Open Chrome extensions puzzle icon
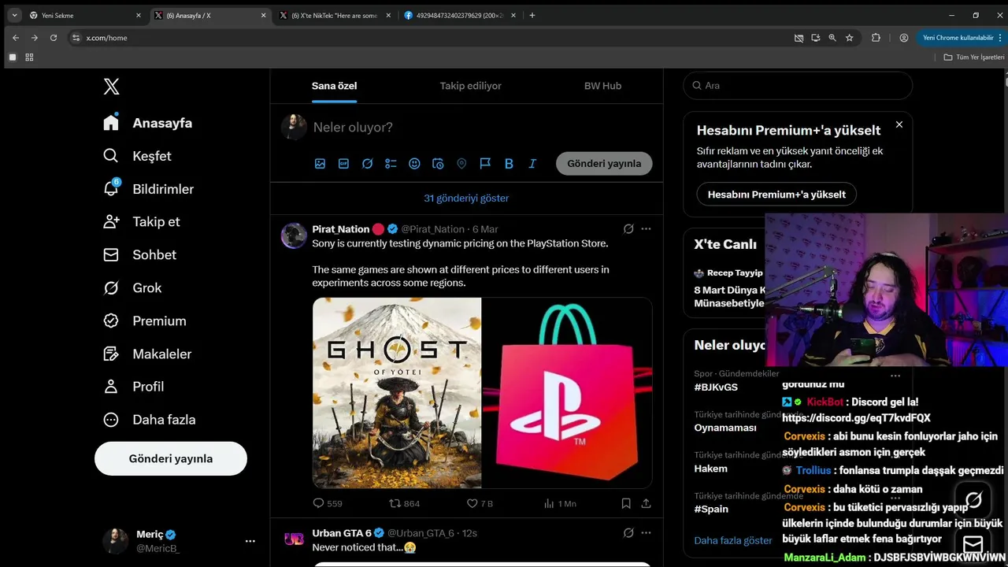This screenshot has width=1008, height=567. click(x=876, y=38)
